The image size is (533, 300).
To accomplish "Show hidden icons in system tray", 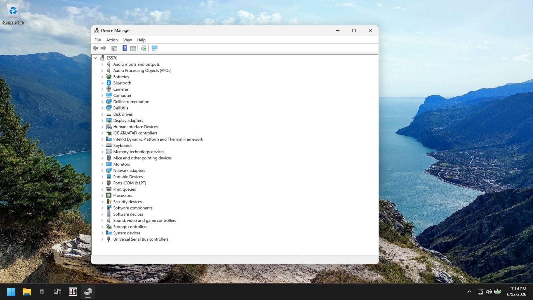I will click(x=469, y=292).
